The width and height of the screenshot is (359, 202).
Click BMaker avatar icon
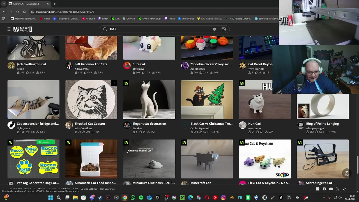pos(127,125)
